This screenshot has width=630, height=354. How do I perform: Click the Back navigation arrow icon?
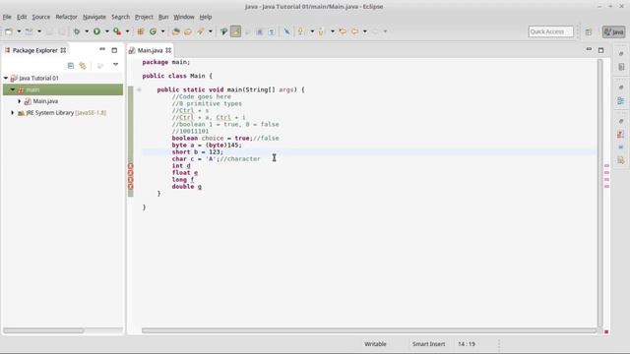pos(354,31)
